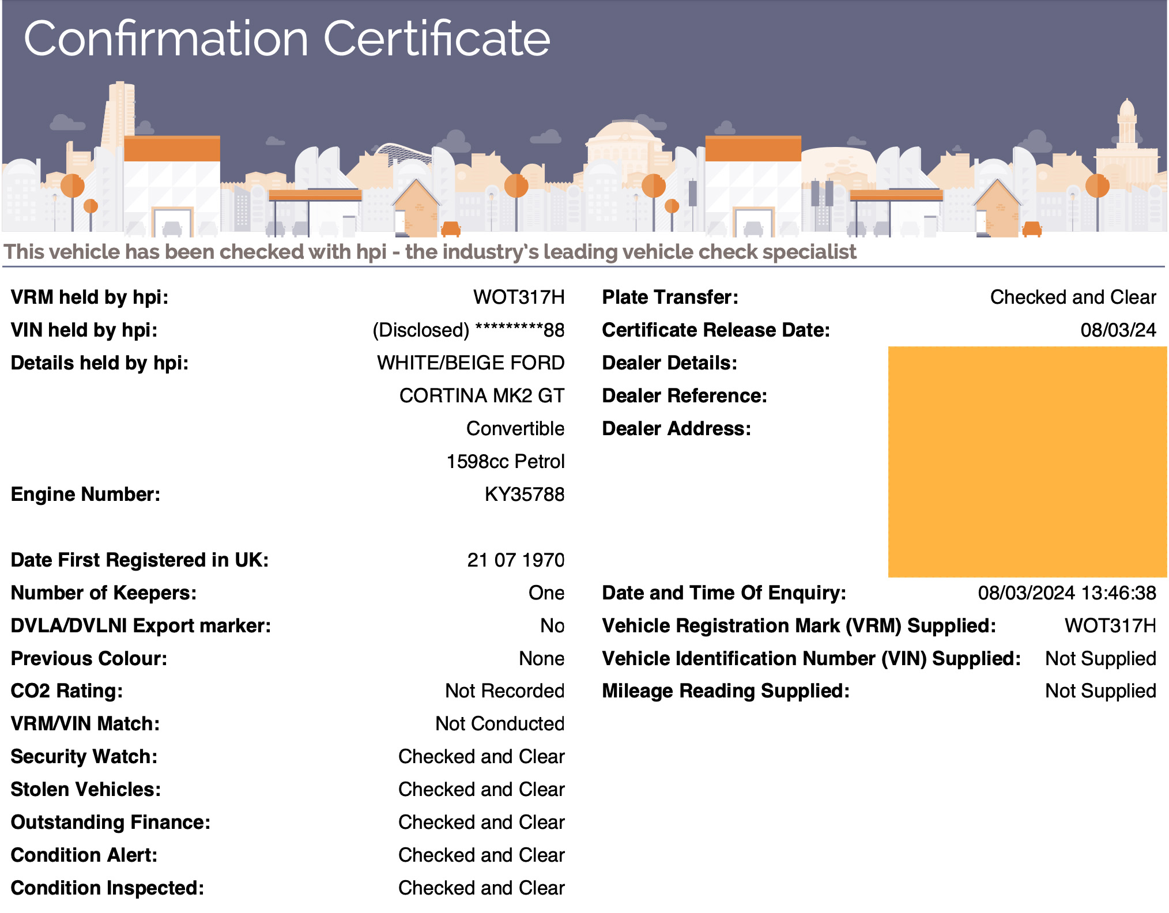Click Condition Inspected Checked and Clear result

coord(481,888)
